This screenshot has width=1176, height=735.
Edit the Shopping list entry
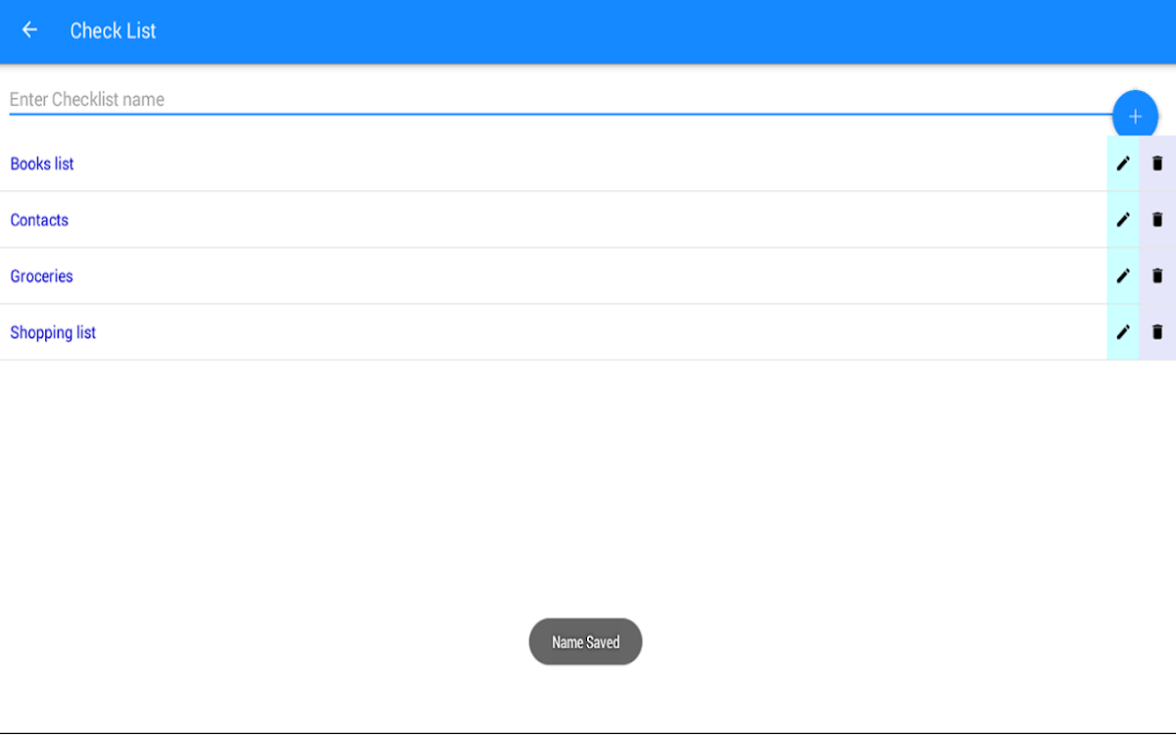(1123, 332)
